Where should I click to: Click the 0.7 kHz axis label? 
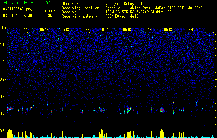point(3,114)
